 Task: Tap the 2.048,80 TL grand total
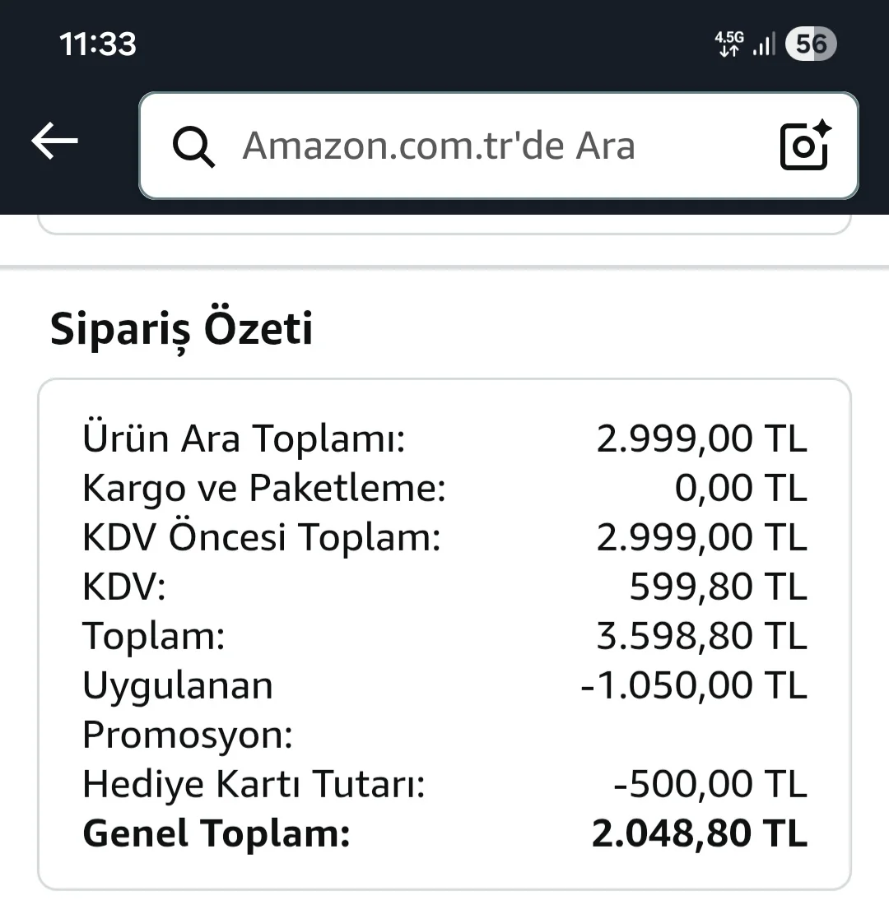(x=699, y=833)
